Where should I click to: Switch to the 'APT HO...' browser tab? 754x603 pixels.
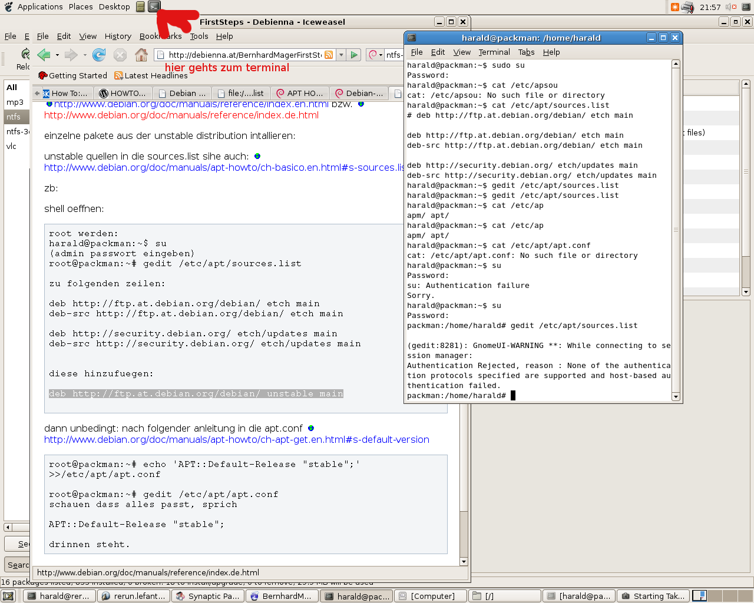300,93
